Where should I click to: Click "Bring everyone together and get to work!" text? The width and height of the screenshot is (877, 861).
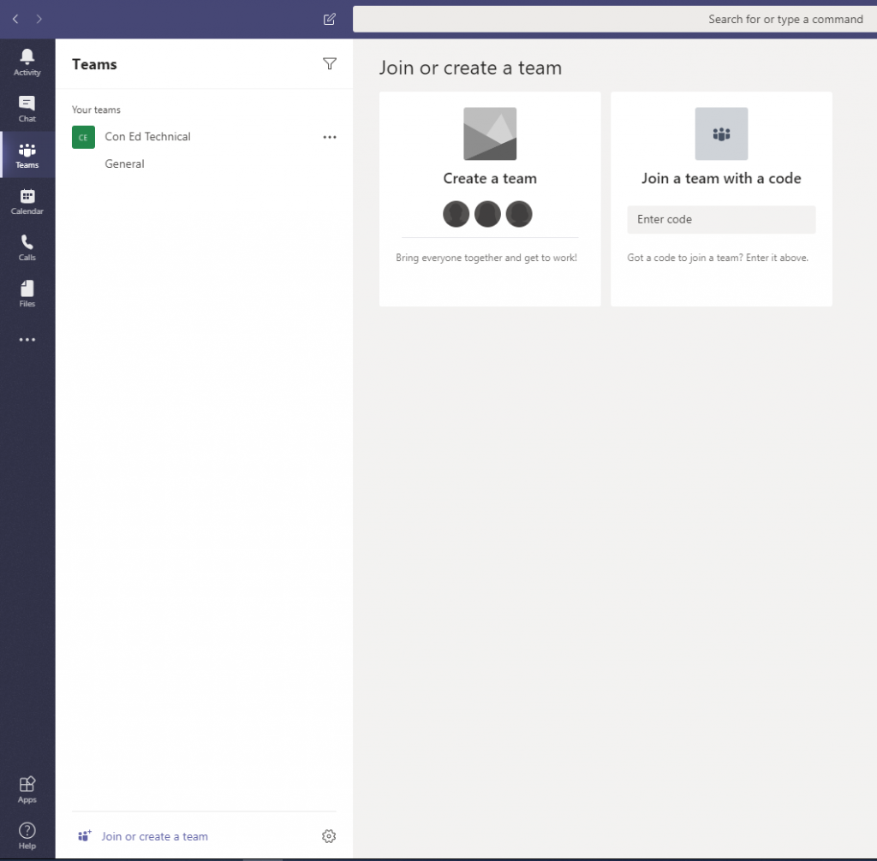tap(486, 258)
